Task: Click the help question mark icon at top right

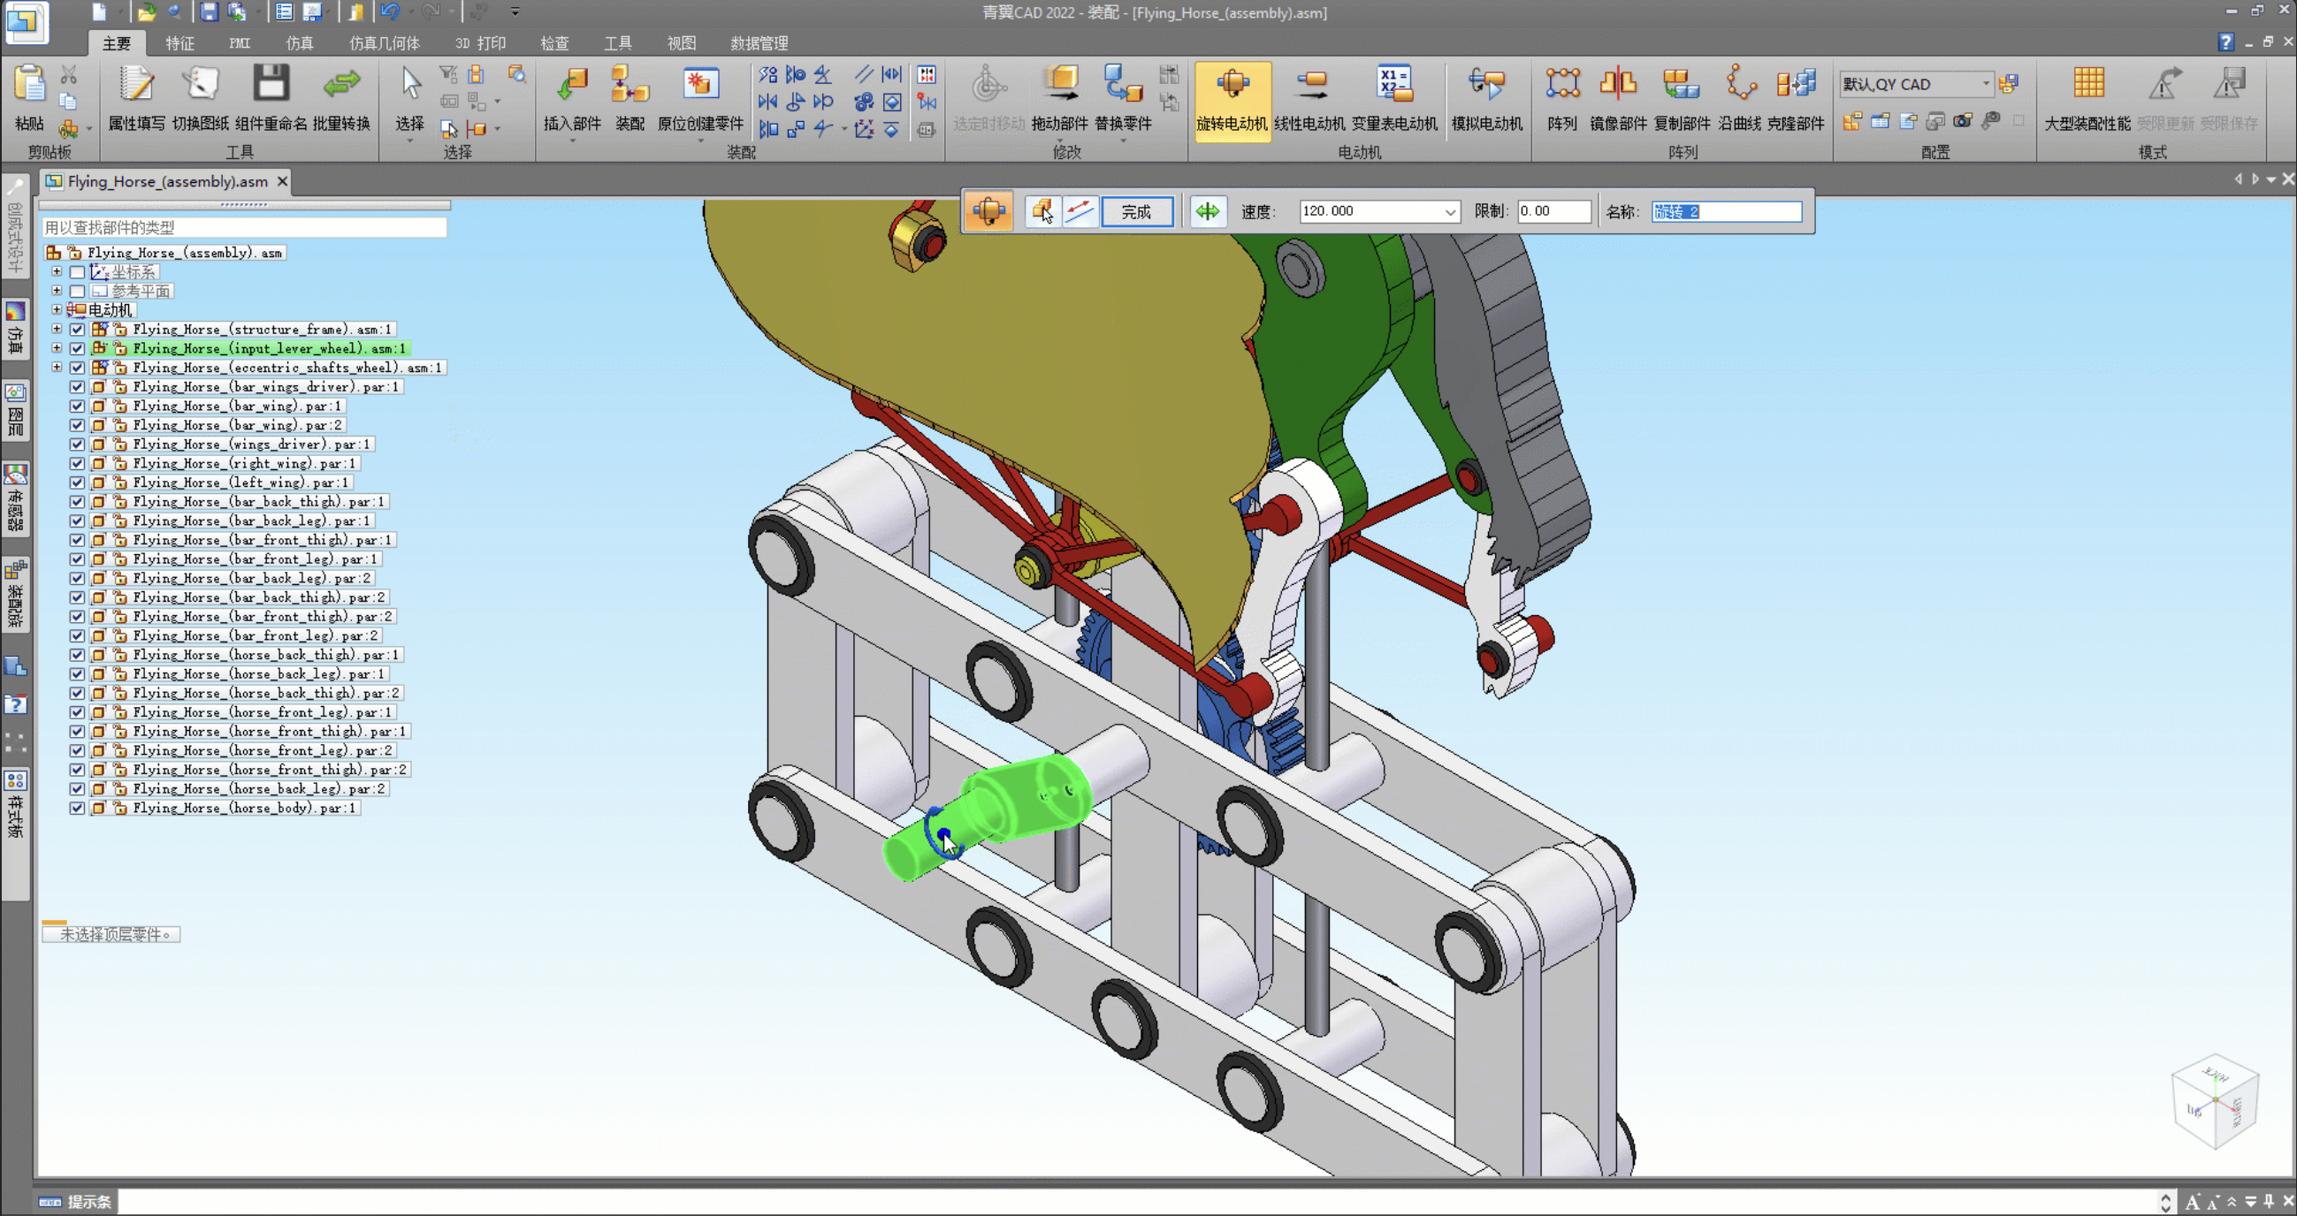Action: click(x=2225, y=42)
